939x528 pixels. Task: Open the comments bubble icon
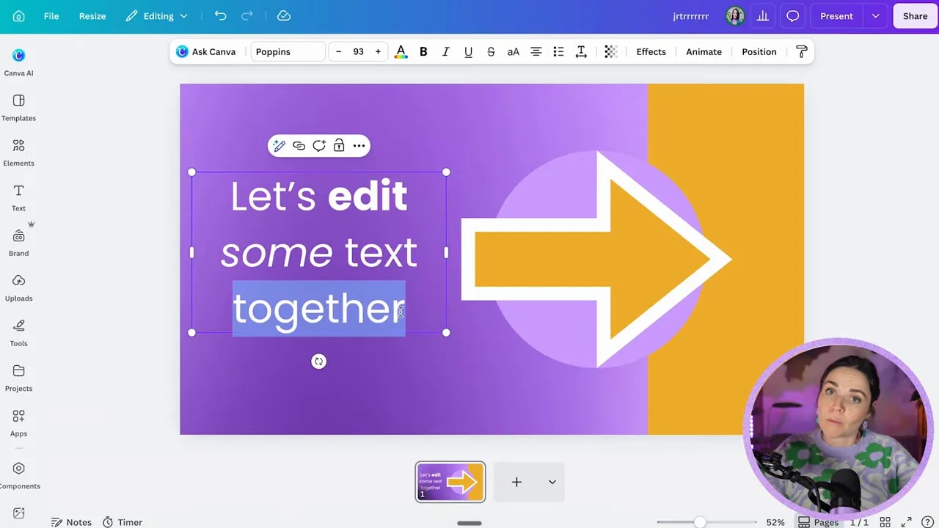[x=792, y=16]
